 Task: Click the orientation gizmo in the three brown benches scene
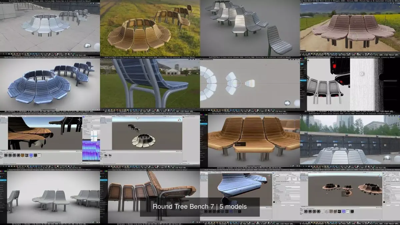pyautogui.click(x=379, y=176)
